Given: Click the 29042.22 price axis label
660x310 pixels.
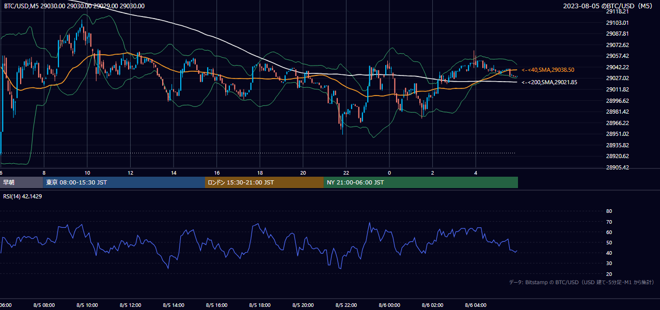Looking at the screenshot, I should click(617, 67).
